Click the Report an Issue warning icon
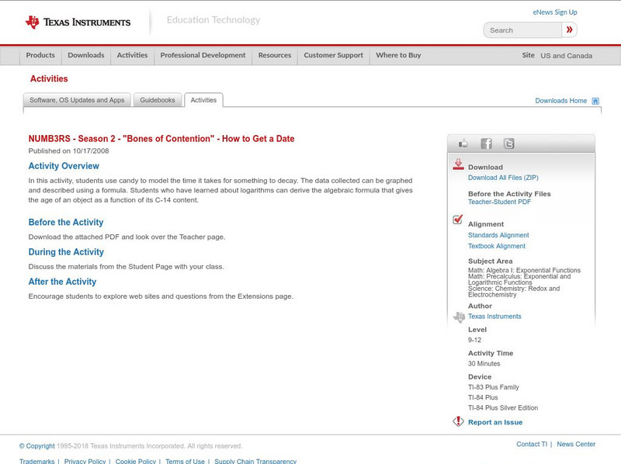 coord(458,421)
